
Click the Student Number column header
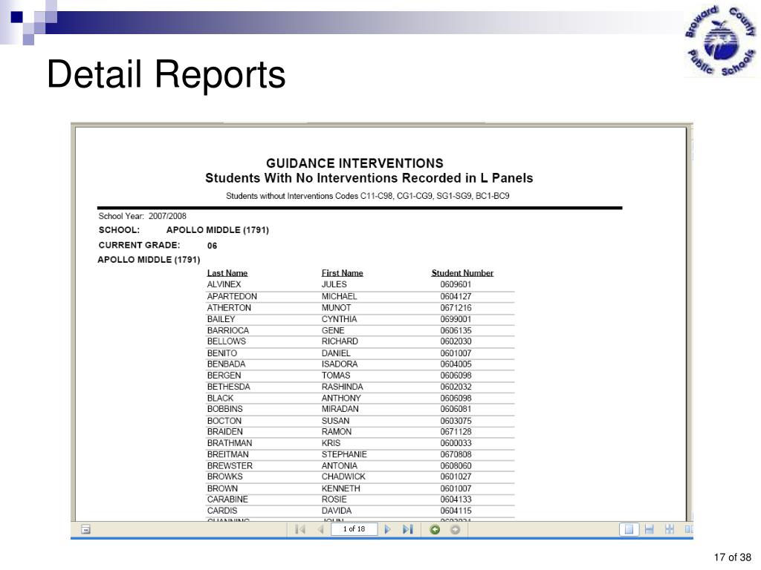point(462,273)
